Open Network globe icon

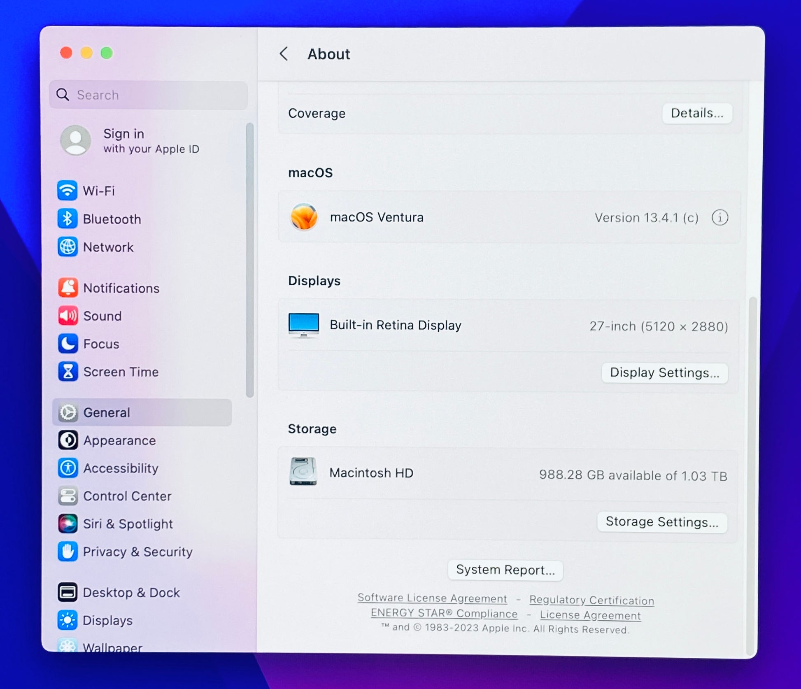coord(68,247)
